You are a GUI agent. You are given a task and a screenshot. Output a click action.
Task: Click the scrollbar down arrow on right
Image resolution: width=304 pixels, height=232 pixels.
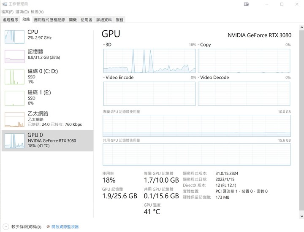[x=301, y=216]
